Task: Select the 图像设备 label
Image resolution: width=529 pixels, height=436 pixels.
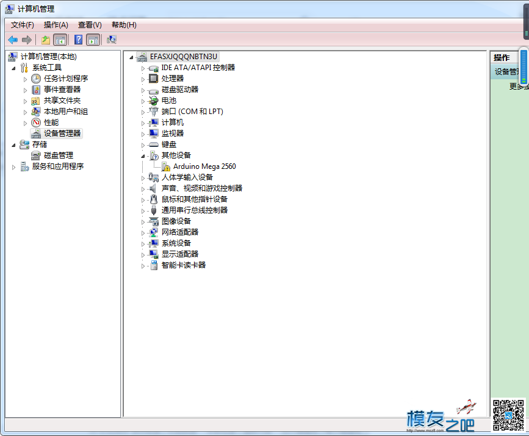Action: [176, 221]
